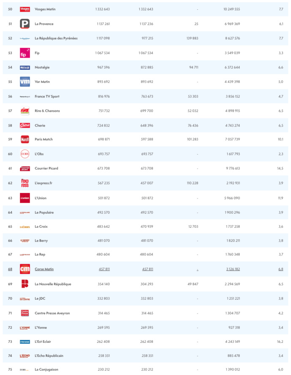
Task: Select the France TV Sport name
Action: coord(47,97)
